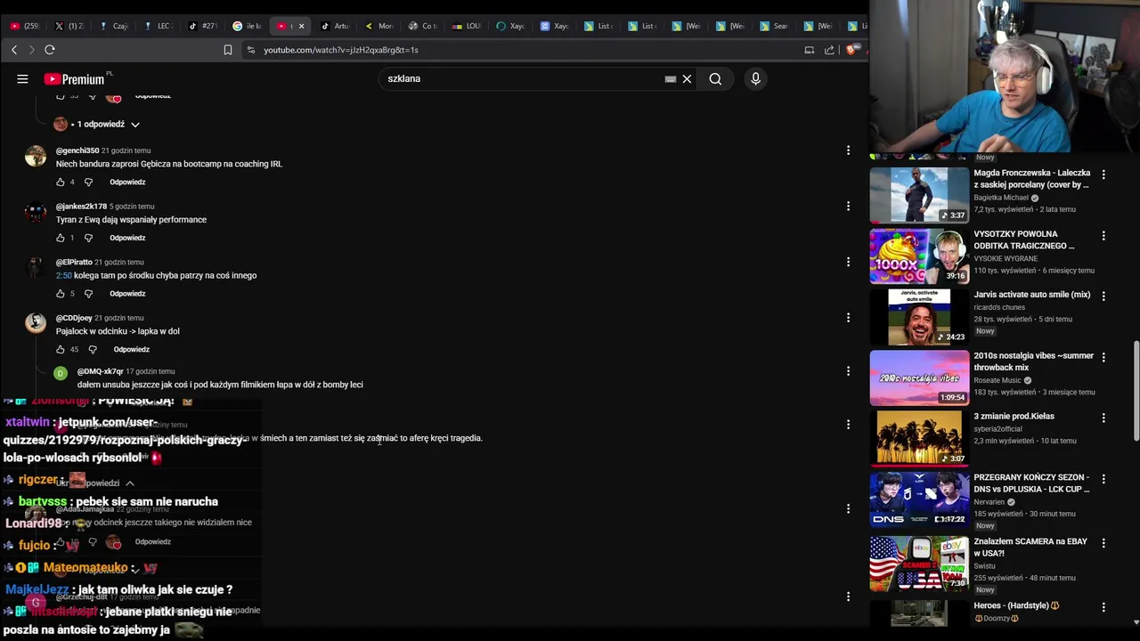Screen dimensions: 1140x641
Task: Open options menu for @genchi350 comment
Action: [x=848, y=150]
